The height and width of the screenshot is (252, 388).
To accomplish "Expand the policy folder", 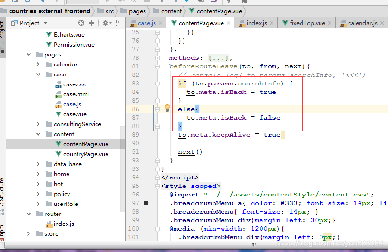I will (x=38, y=194).
